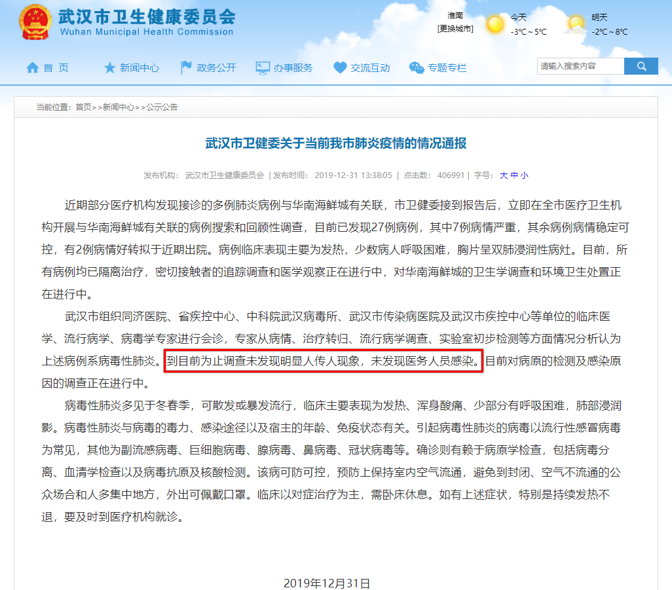672x590 pixels.
Task: Click today's sunny weather icon
Action: [x=495, y=24]
